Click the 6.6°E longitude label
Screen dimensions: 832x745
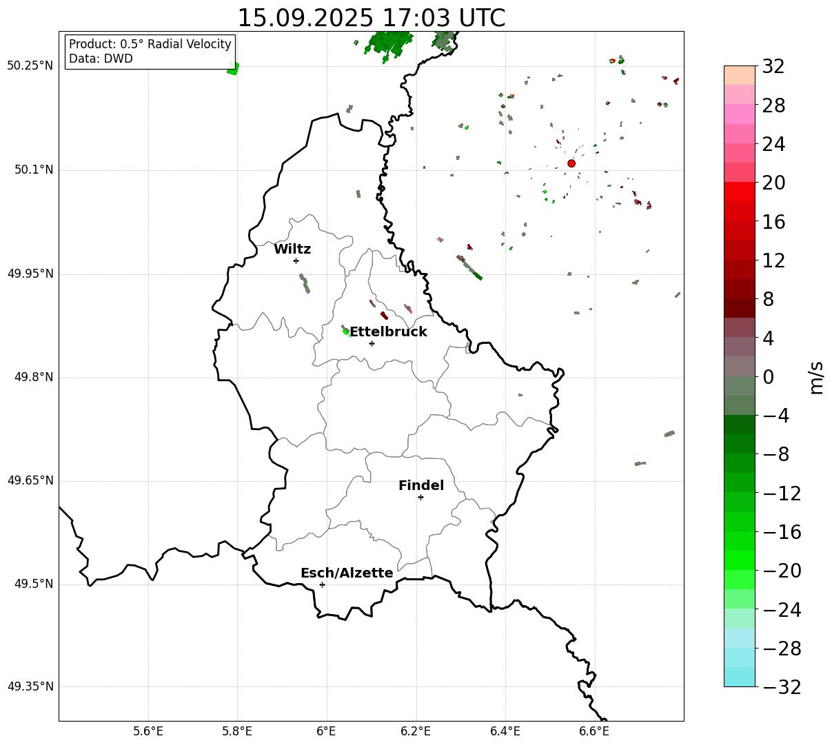click(x=594, y=731)
